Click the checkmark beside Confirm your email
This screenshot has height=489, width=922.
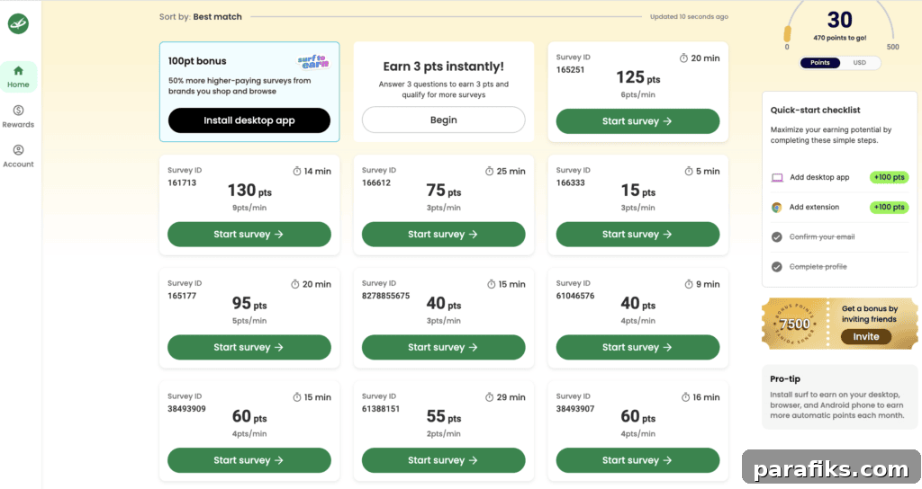click(777, 237)
